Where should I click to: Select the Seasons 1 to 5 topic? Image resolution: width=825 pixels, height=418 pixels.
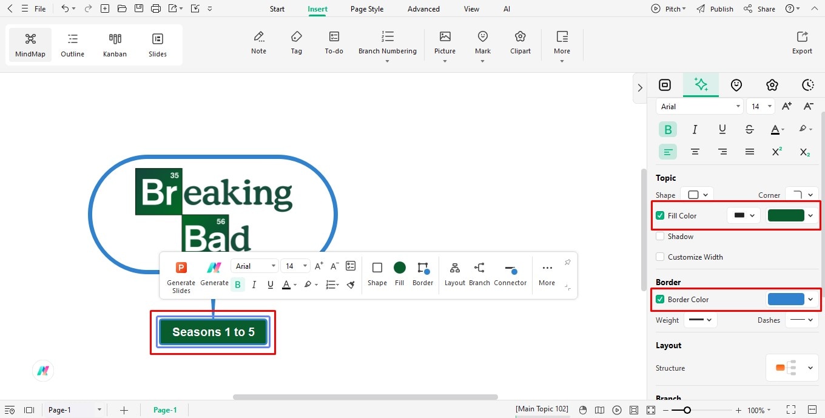click(214, 332)
